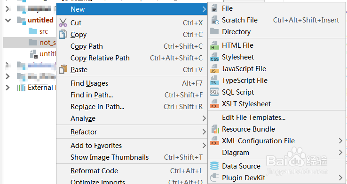Choose Copy from the context menu

132,35
